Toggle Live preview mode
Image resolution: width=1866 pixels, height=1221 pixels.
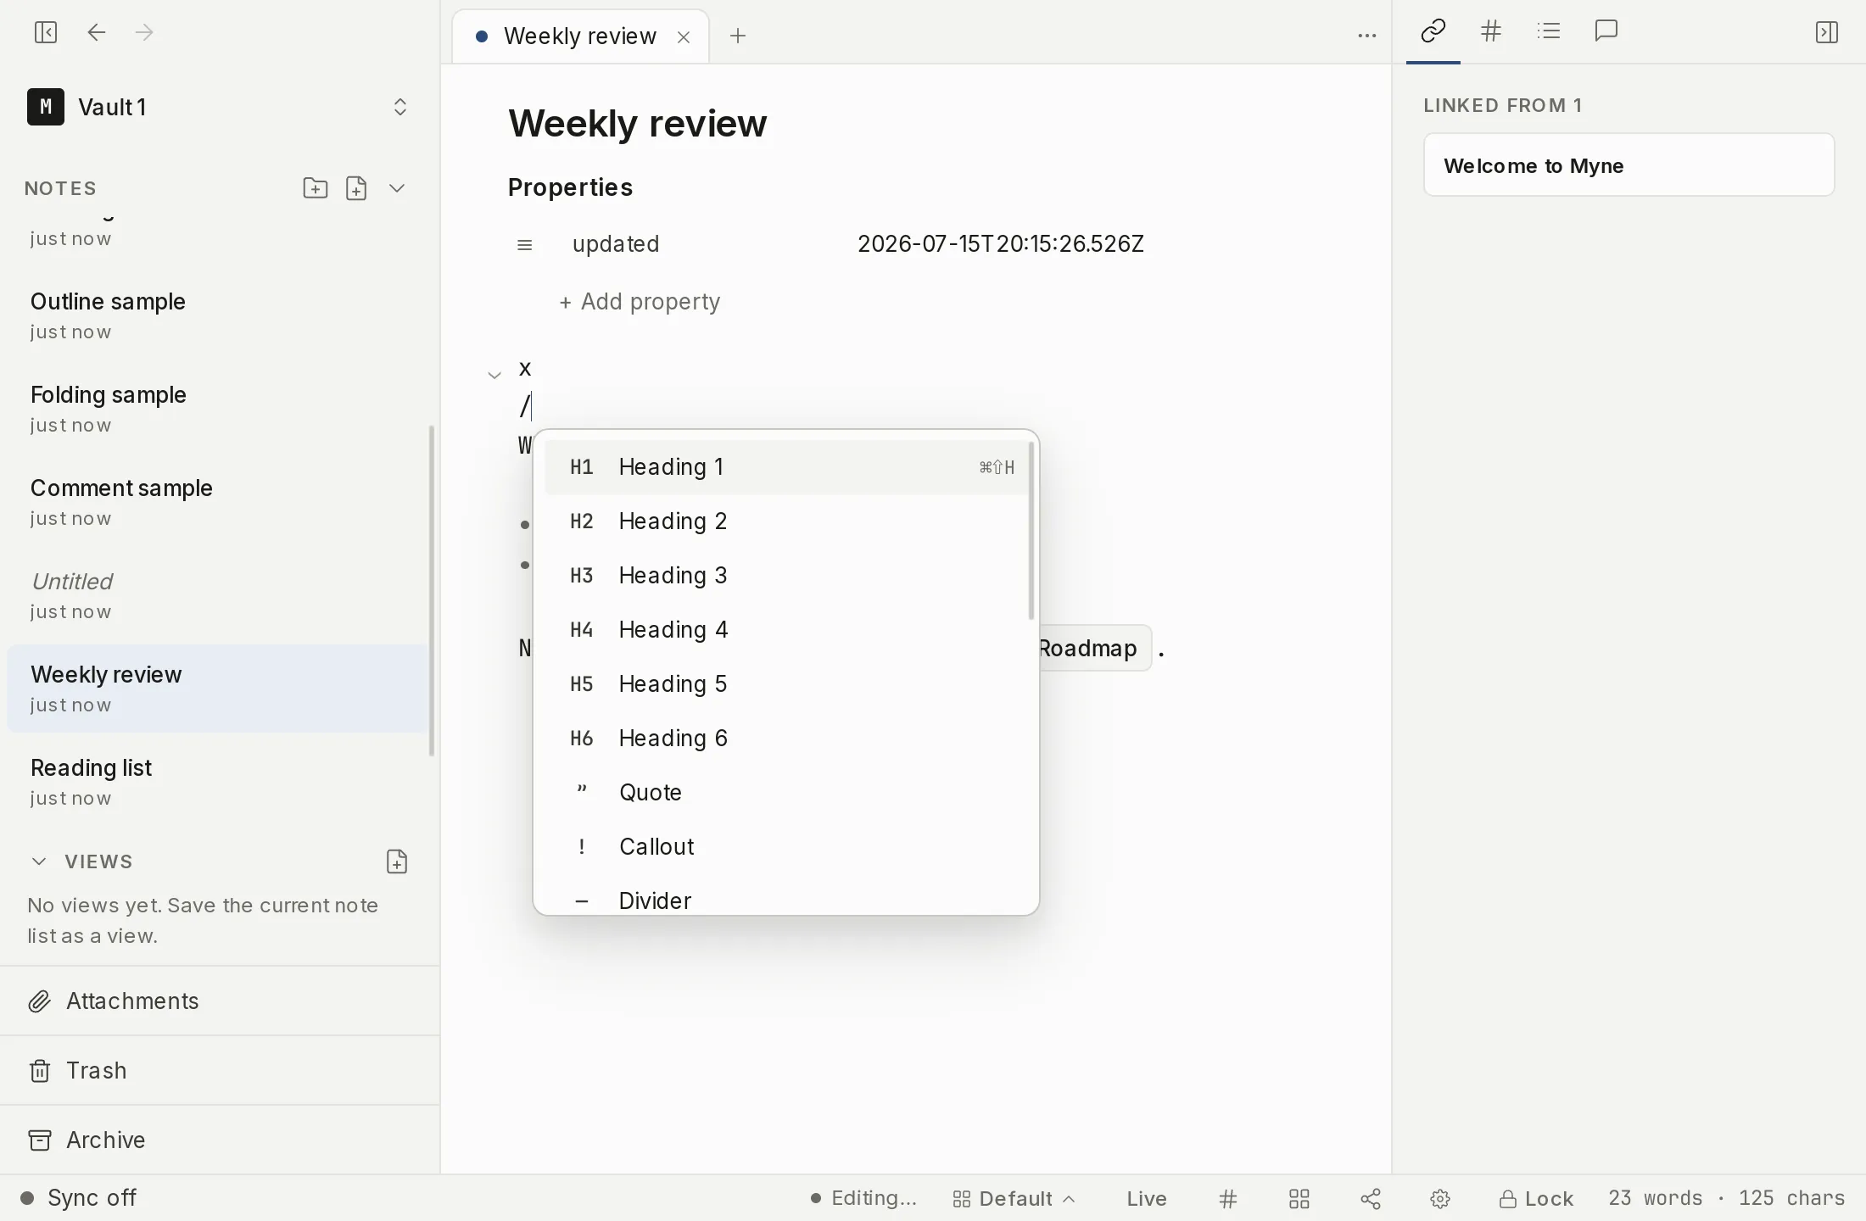(x=1147, y=1199)
